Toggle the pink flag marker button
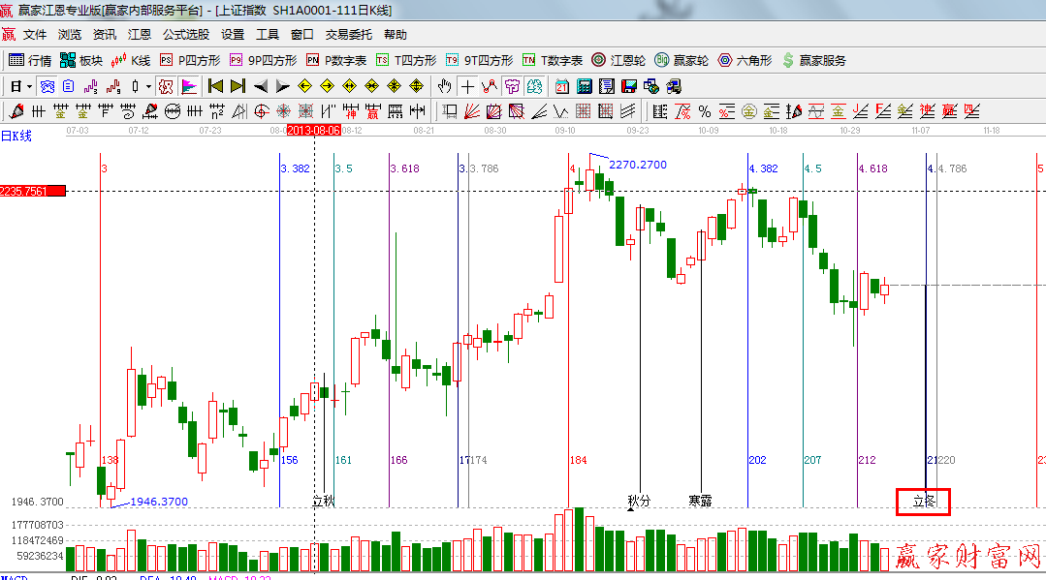Screen dimensions: 1046x580 coord(188,86)
